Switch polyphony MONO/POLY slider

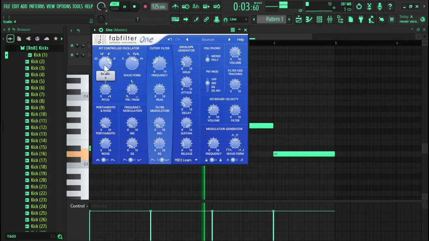pyautogui.click(x=207, y=58)
